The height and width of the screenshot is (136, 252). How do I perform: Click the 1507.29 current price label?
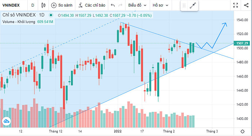tap(242, 43)
